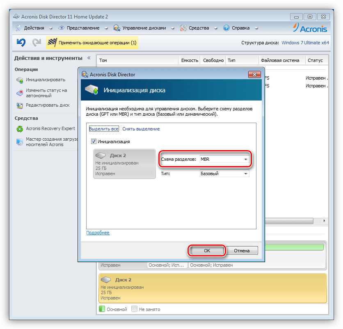Image resolution: width=343 pixels, height=329 pixels.
Task: Click the View menu eye icon
Action: click(62, 28)
